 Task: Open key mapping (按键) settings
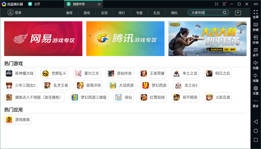[256, 27]
